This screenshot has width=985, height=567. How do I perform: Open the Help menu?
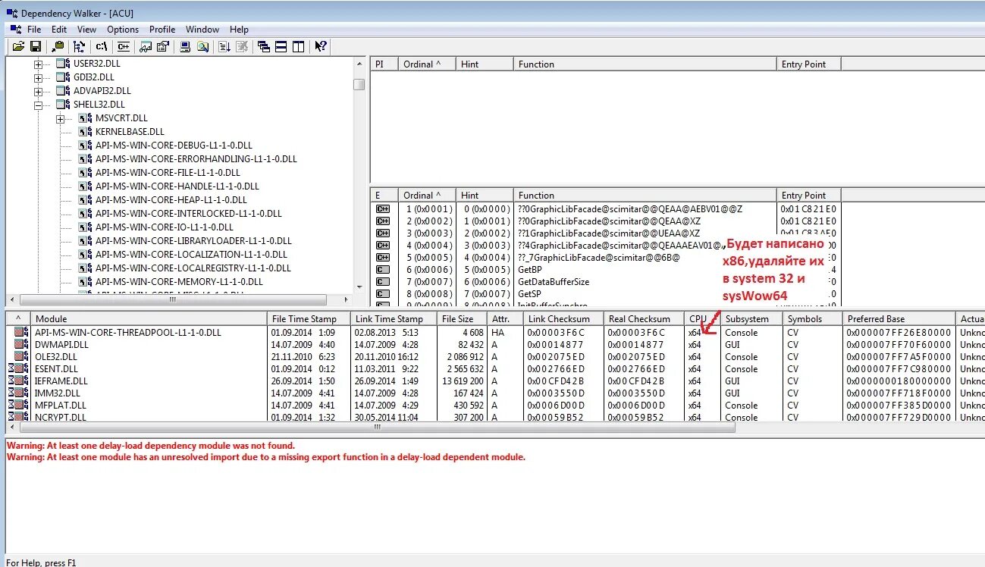(239, 30)
